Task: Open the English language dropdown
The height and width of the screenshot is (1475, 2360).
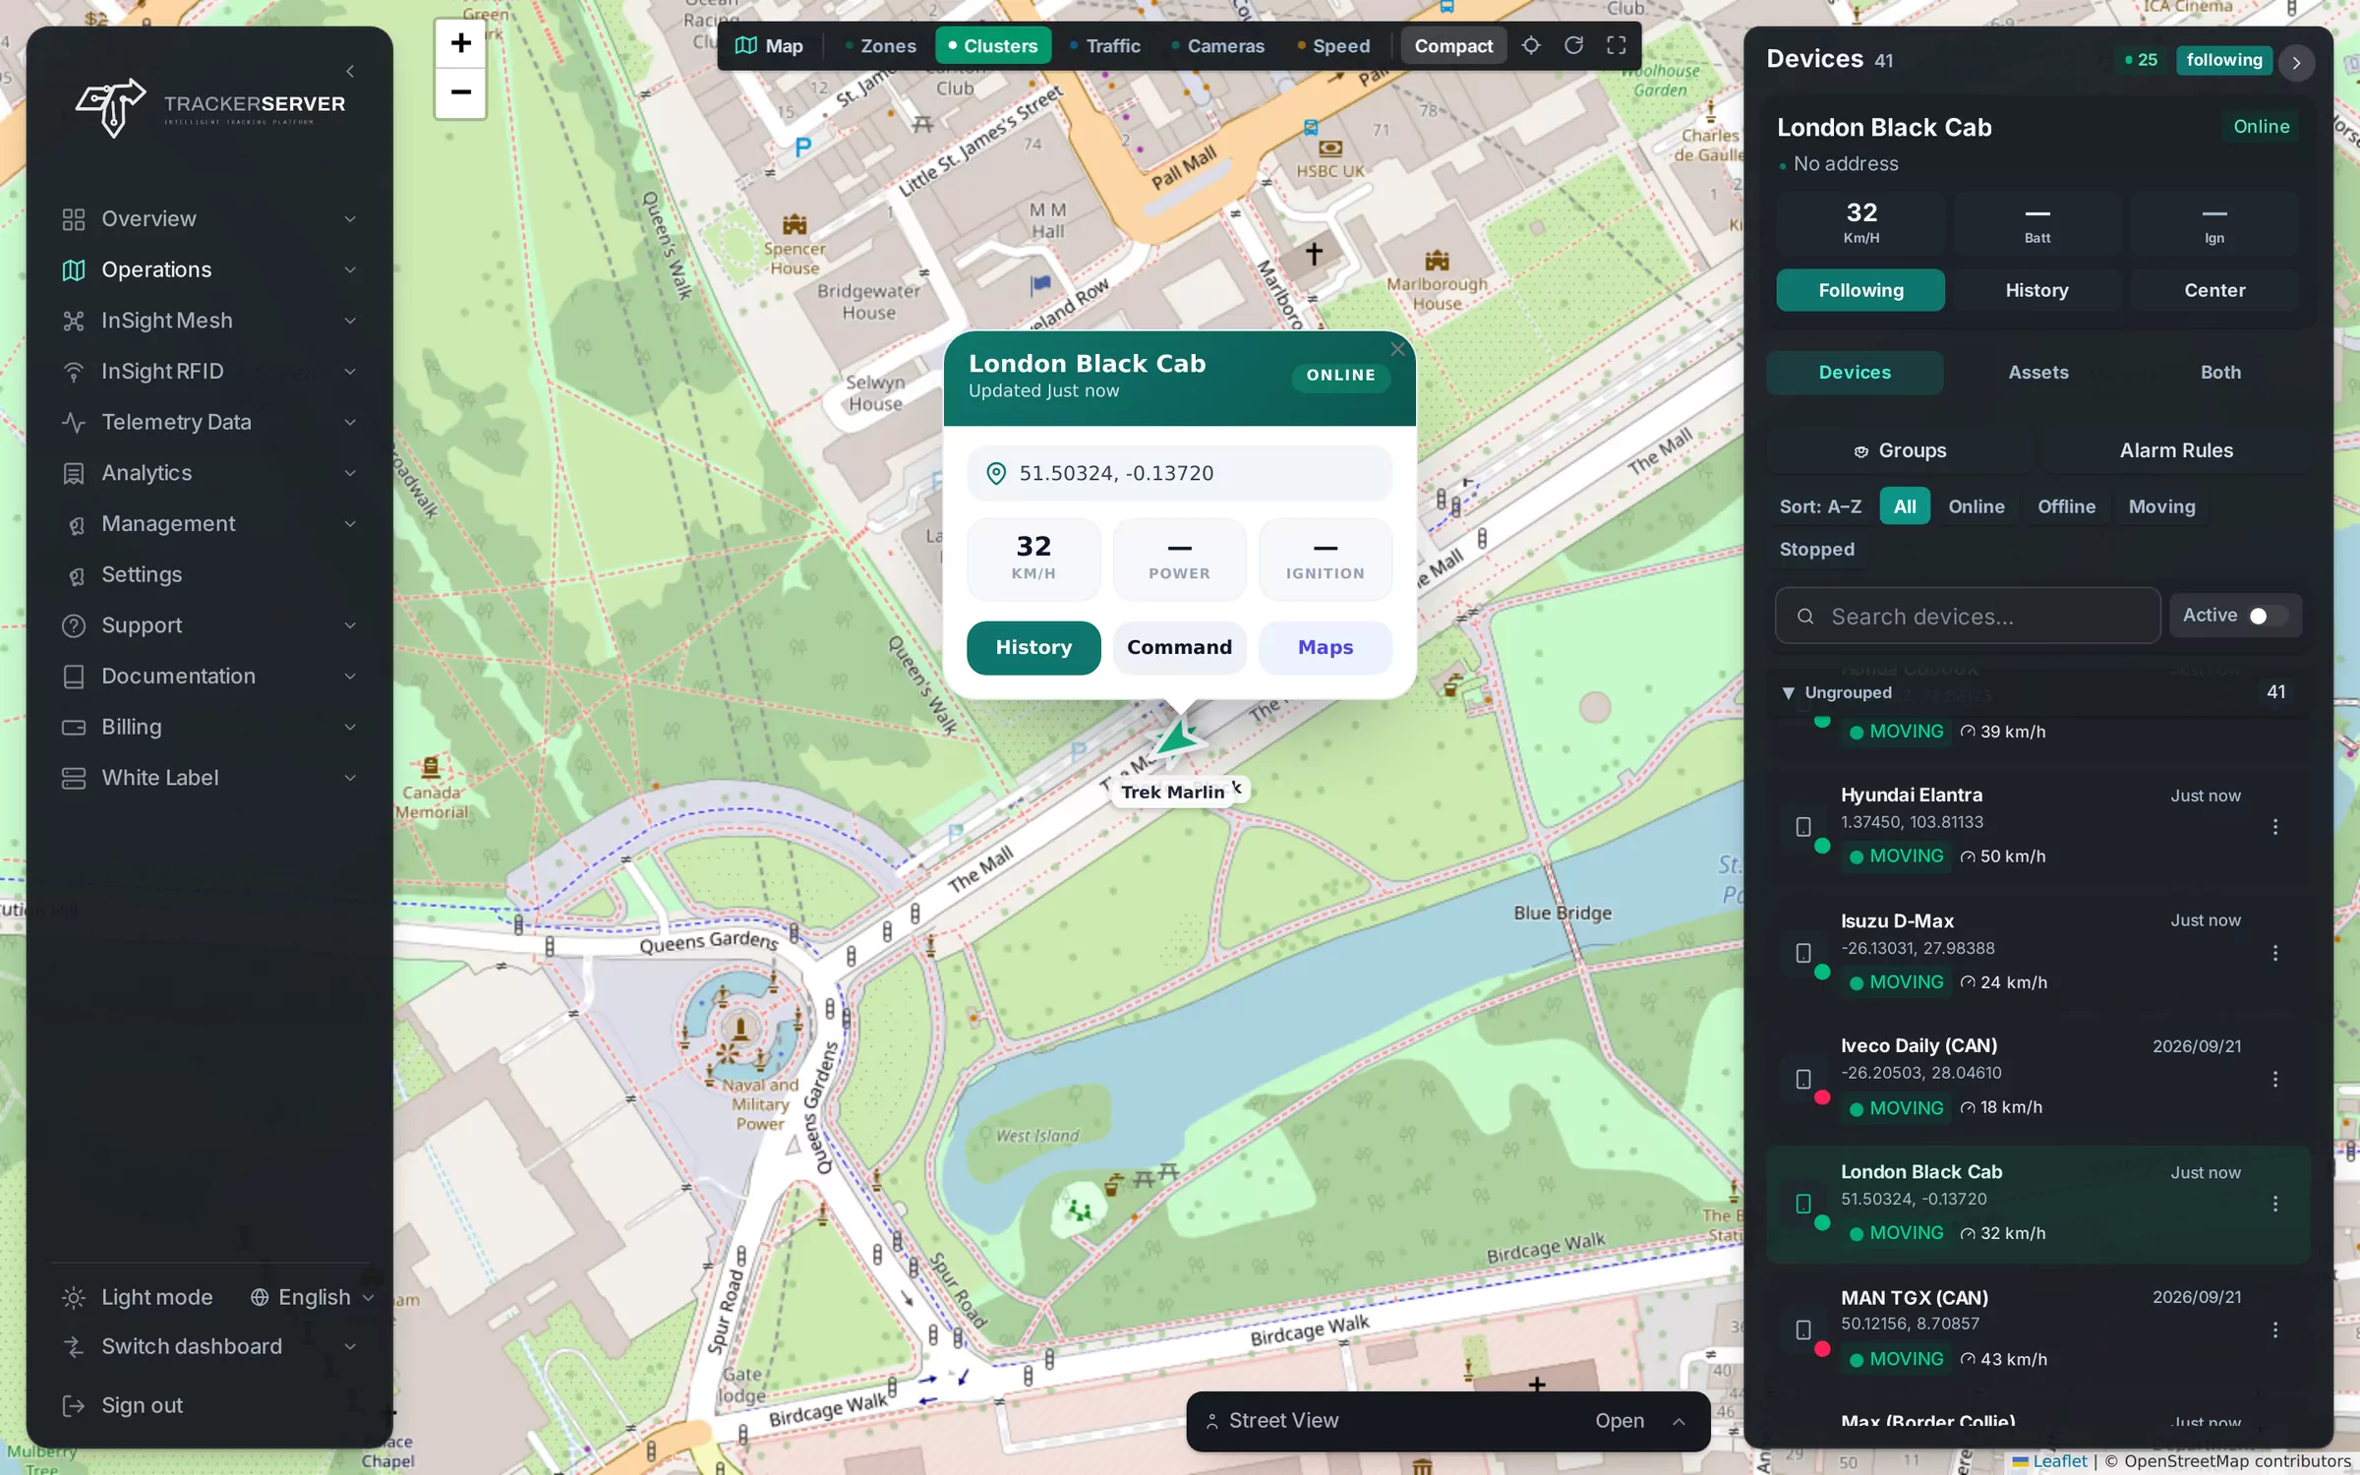Action: [312, 1297]
